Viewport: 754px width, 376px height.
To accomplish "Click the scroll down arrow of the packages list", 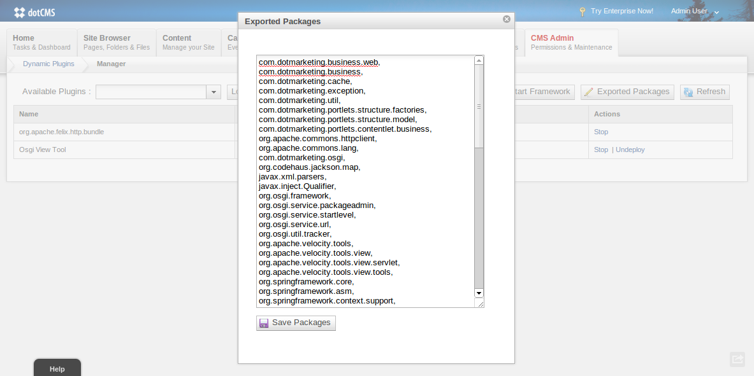I will pyautogui.click(x=479, y=293).
